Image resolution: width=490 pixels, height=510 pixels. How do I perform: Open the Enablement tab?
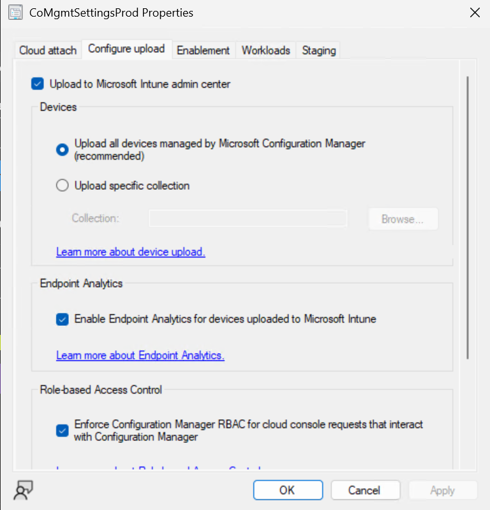click(203, 50)
